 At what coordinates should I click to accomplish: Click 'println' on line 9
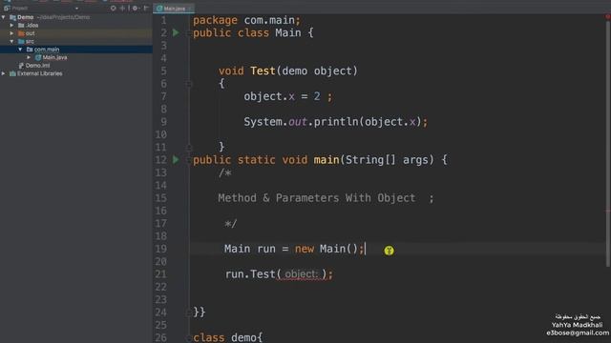336,122
